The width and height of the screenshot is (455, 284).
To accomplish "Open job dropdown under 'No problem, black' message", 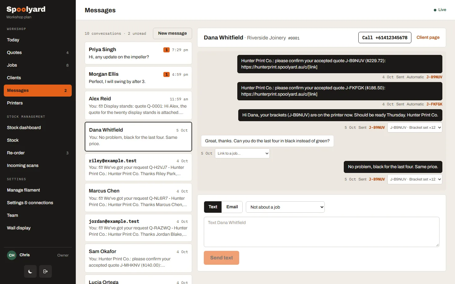I will click(x=415, y=179).
